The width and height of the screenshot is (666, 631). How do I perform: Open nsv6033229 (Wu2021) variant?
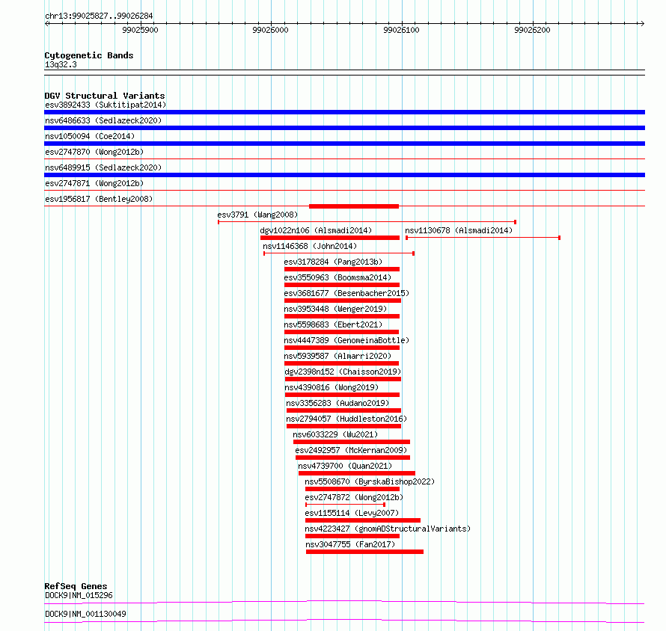point(335,434)
